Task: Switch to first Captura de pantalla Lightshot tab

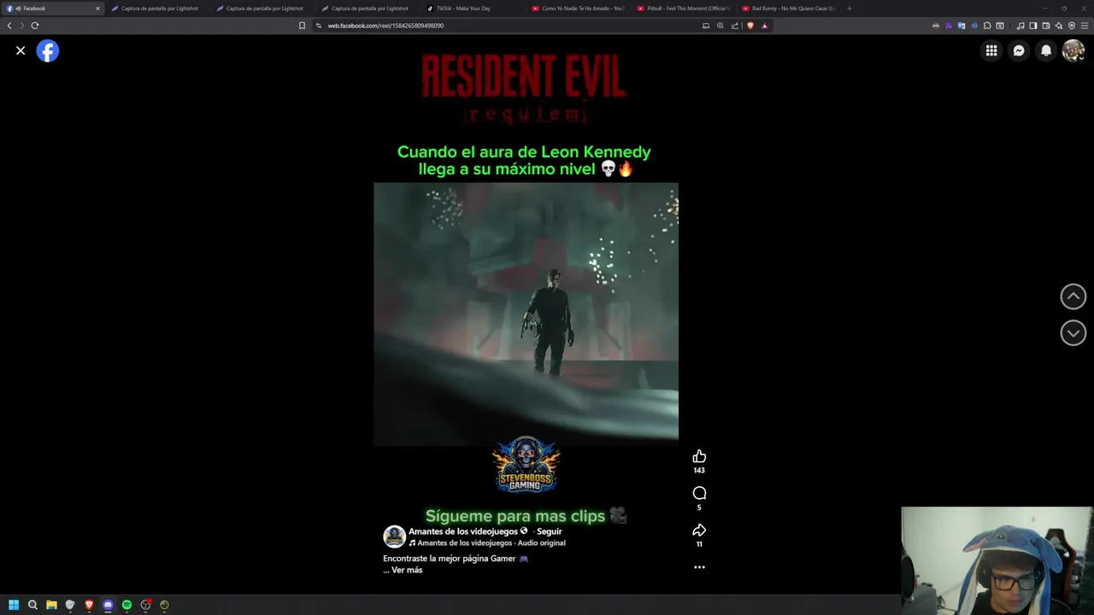Action: 159,9
